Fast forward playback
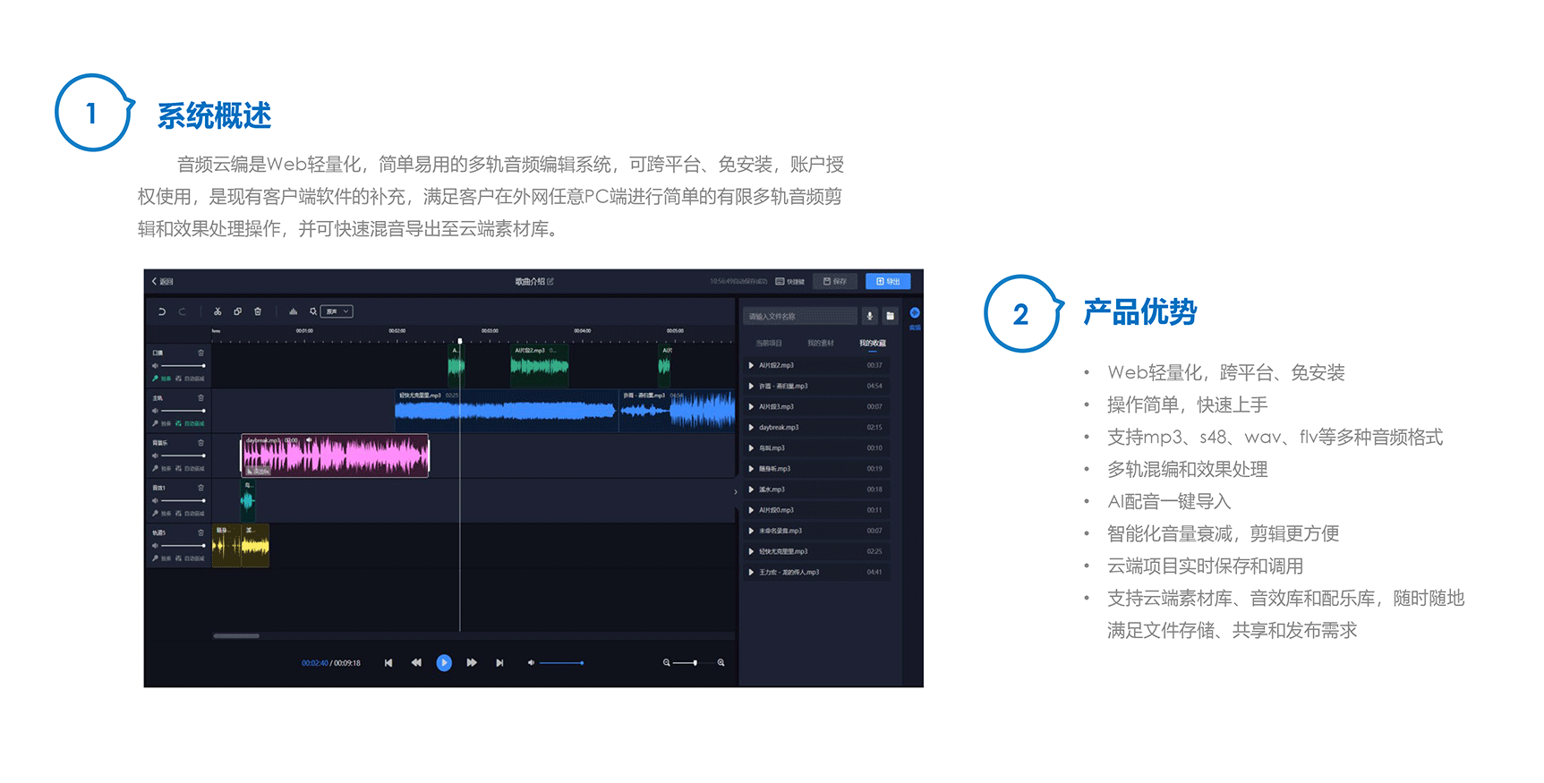This screenshot has height=783, width=1544. coord(472,663)
